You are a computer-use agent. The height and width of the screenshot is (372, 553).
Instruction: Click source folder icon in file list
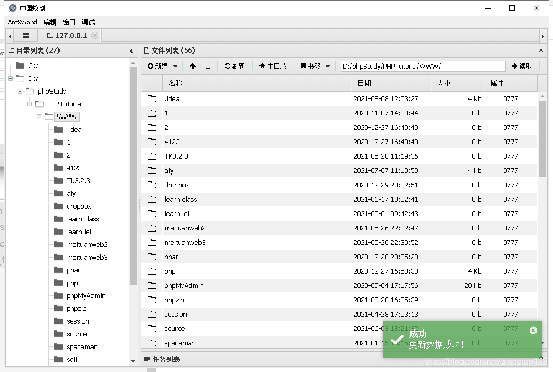pos(152,328)
